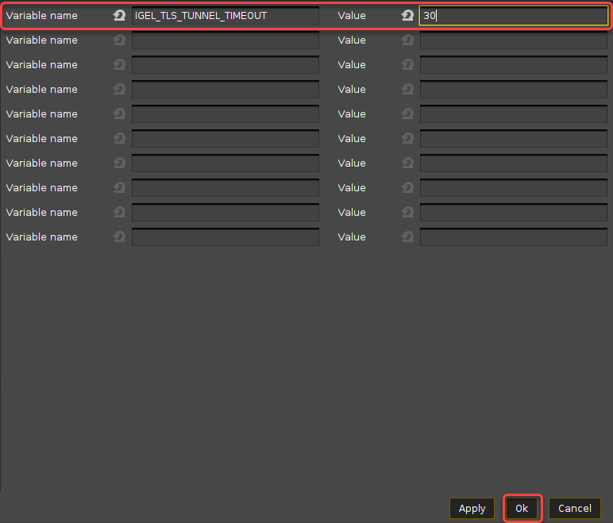
Task: Click reset icon next to value 30
Action: click(x=407, y=16)
